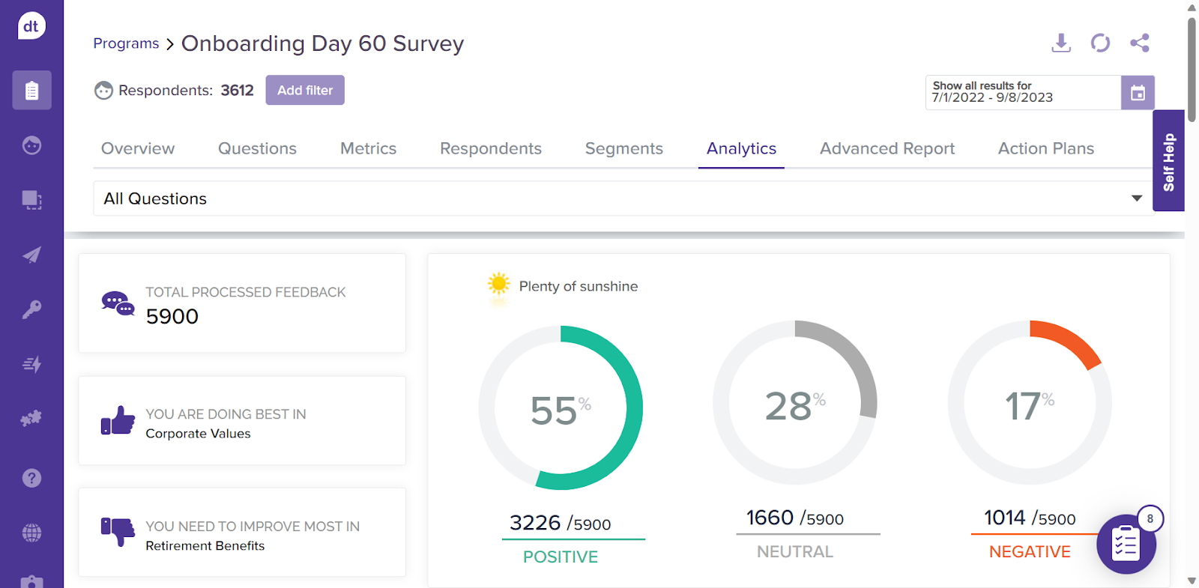Open the Self Help side panel
Screen dimensions: 1199x588
[1168, 161]
